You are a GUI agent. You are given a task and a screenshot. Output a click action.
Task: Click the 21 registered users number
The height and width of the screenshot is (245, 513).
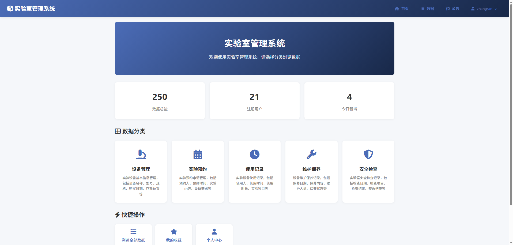[255, 97]
